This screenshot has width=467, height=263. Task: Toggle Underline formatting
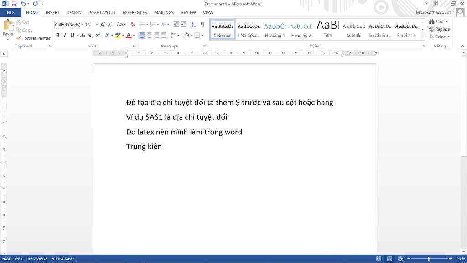click(72, 35)
